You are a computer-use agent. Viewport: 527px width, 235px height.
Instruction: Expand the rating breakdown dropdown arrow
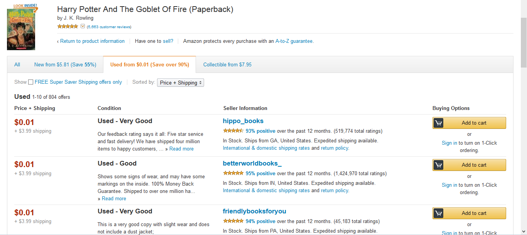[83, 27]
